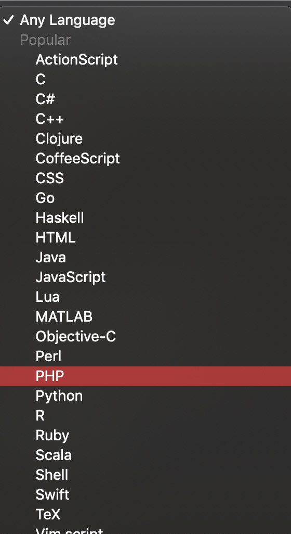Pick Lua from the list
This screenshot has width=291, height=534.
145,297
